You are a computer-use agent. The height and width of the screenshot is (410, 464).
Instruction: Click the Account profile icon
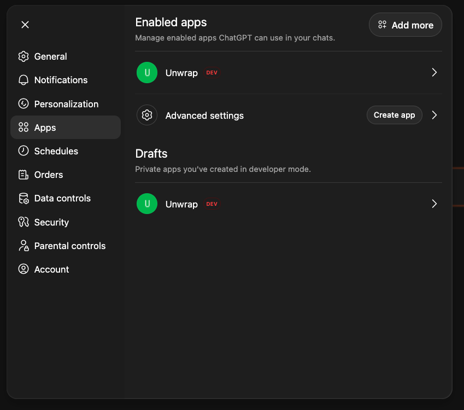[24, 269]
